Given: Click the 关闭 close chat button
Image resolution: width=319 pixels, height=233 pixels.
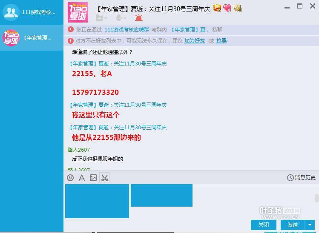Looking at the screenshot, I should 264,225.
